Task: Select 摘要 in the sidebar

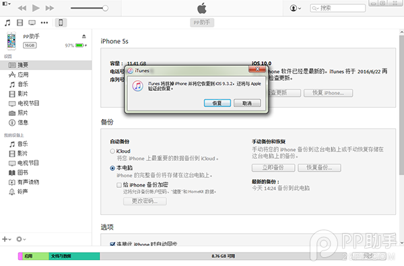Action: [46, 65]
